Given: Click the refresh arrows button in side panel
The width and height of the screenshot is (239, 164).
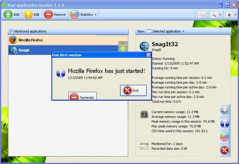Looking at the screenshot, I should coord(225,110).
